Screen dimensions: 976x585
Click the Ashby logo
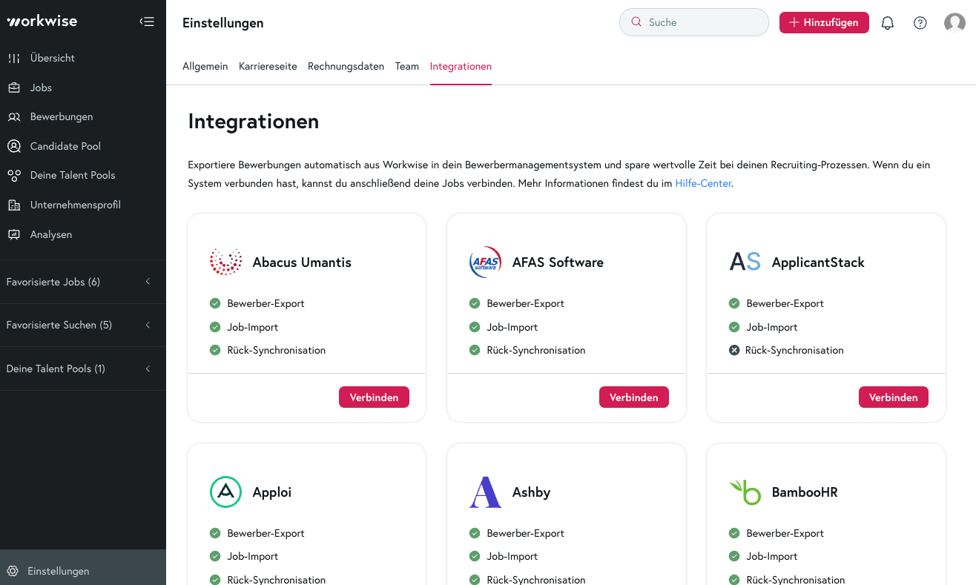(485, 492)
